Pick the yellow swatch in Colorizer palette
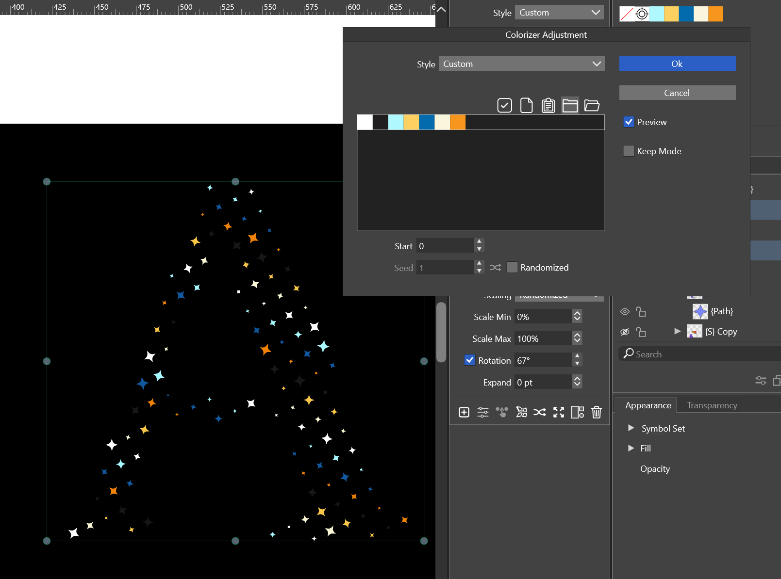Viewport: 781px width, 579px height. (x=411, y=122)
